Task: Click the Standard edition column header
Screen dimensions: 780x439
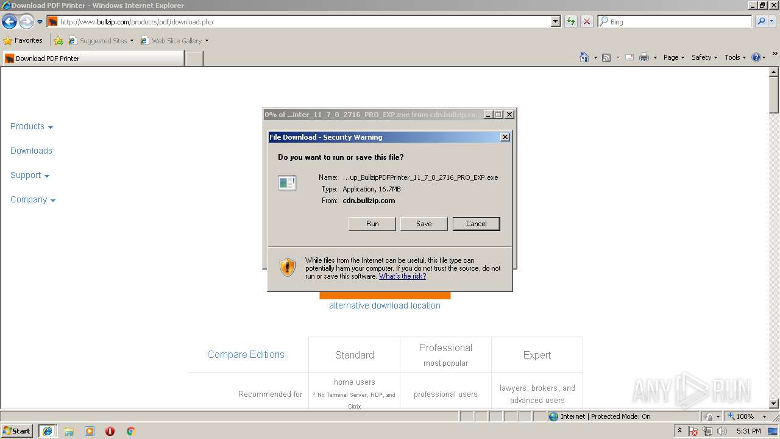Action: [355, 355]
